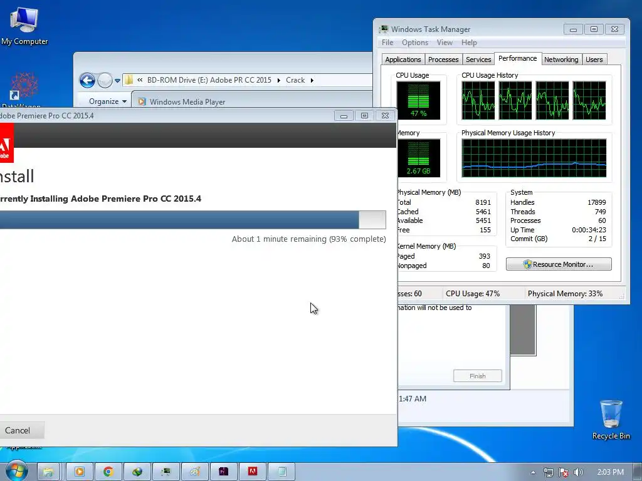Click the Resource Monitor button
The height and width of the screenshot is (481, 642).
click(x=559, y=264)
